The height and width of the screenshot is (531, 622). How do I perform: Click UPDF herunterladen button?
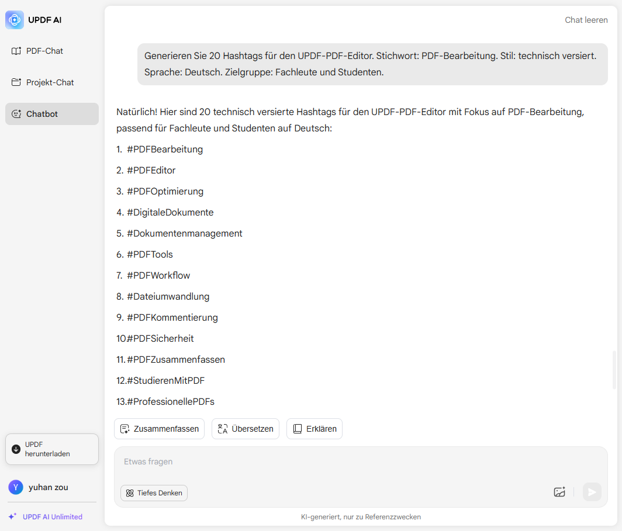click(52, 449)
